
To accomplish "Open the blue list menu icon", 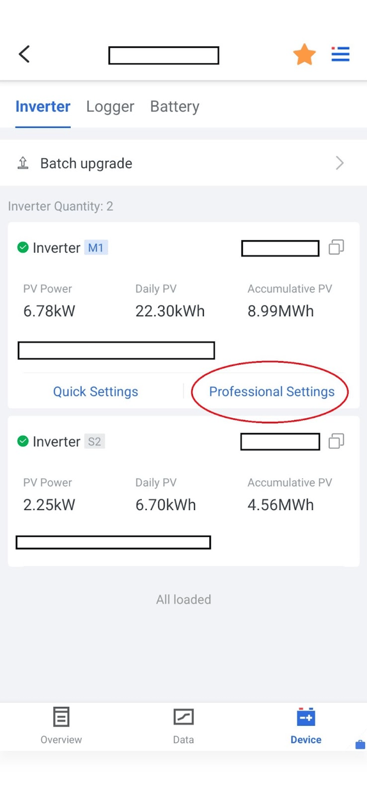I will [x=340, y=54].
